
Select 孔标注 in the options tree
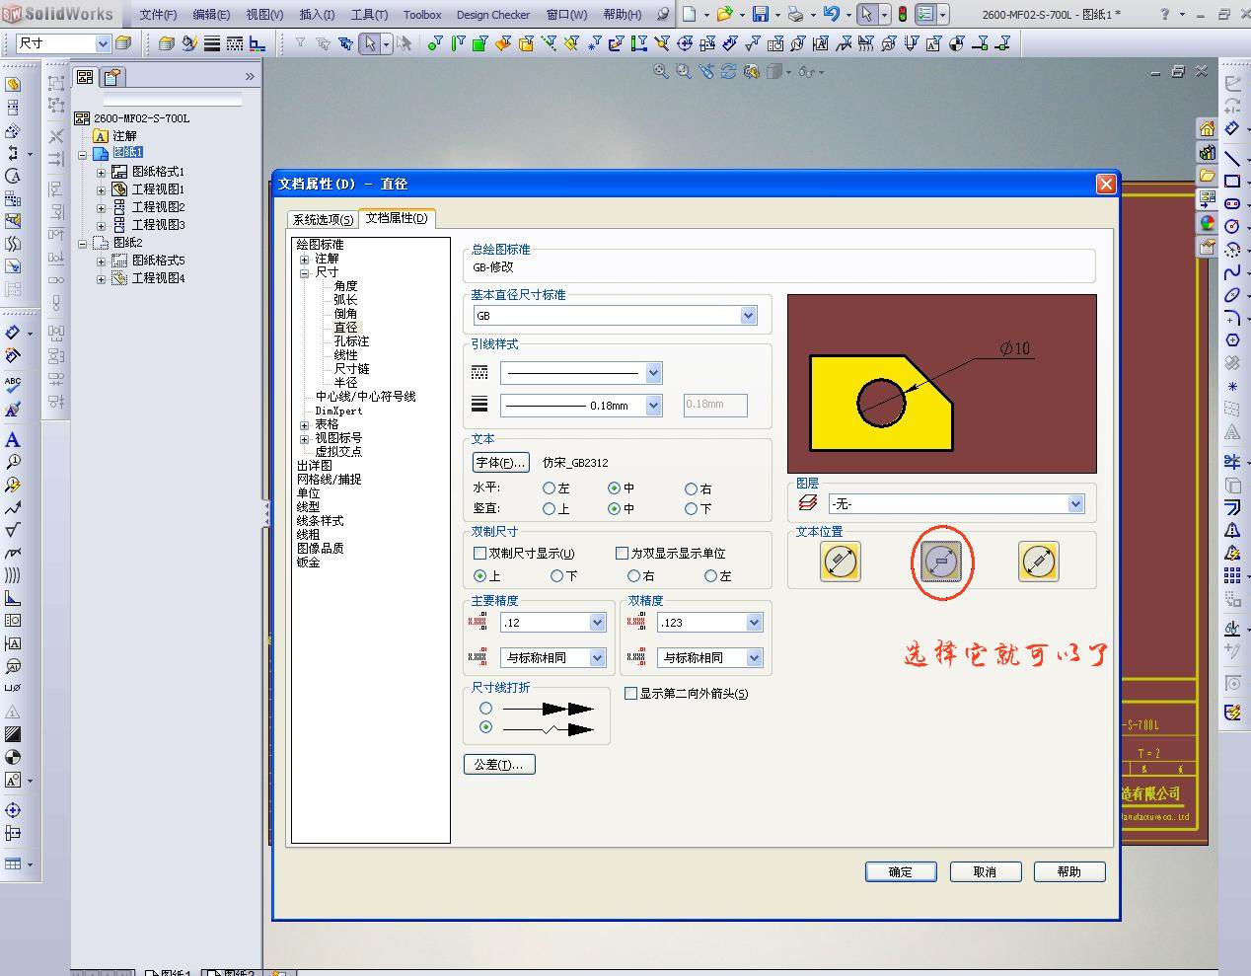[351, 341]
